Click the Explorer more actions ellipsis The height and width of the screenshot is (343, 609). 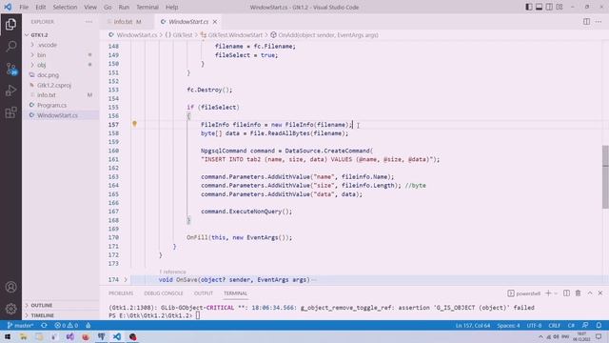pos(88,22)
